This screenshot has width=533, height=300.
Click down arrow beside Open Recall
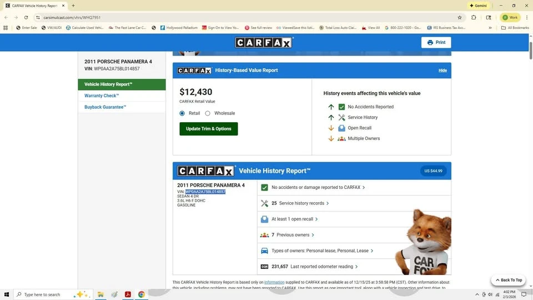point(331,128)
